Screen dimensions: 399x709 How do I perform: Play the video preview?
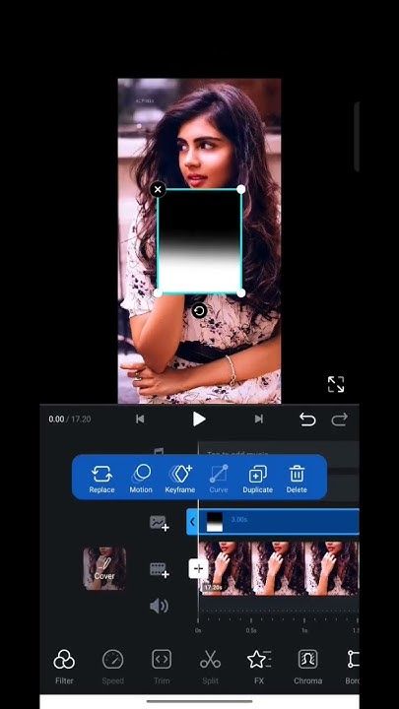(x=199, y=419)
